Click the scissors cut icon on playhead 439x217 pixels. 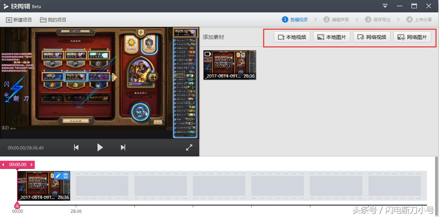tap(17, 205)
